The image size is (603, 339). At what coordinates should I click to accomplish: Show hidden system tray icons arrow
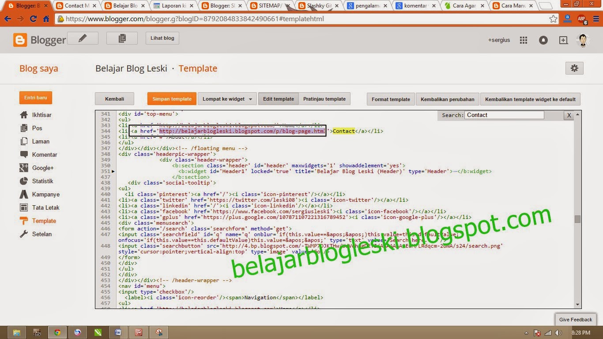point(527,333)
